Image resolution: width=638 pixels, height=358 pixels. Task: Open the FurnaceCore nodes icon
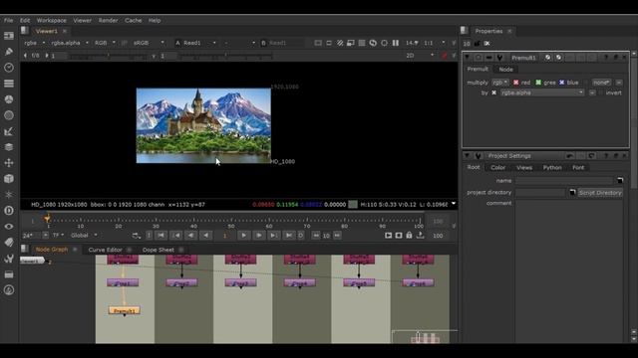point(9,290)
